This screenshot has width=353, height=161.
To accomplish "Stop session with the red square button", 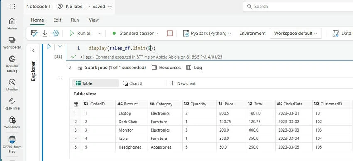I will [170, 33].
